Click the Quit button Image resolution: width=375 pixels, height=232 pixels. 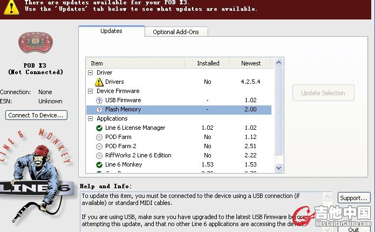pos(354,229)
